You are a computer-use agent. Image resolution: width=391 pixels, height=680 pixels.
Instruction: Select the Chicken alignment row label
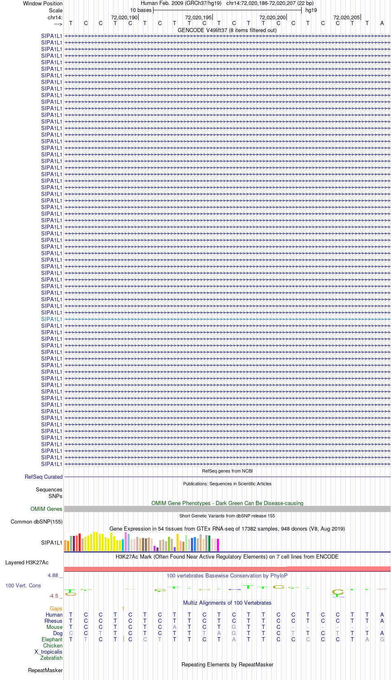pos(53,645)
